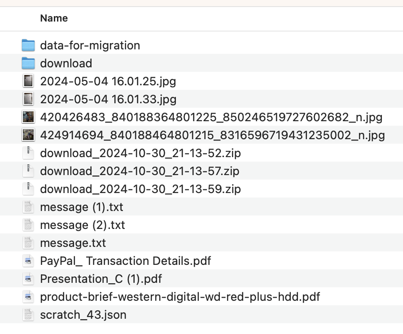Sort the list by the Name column header
The width and height of the screenshot is (403, 334).
[x=54, y=18]
